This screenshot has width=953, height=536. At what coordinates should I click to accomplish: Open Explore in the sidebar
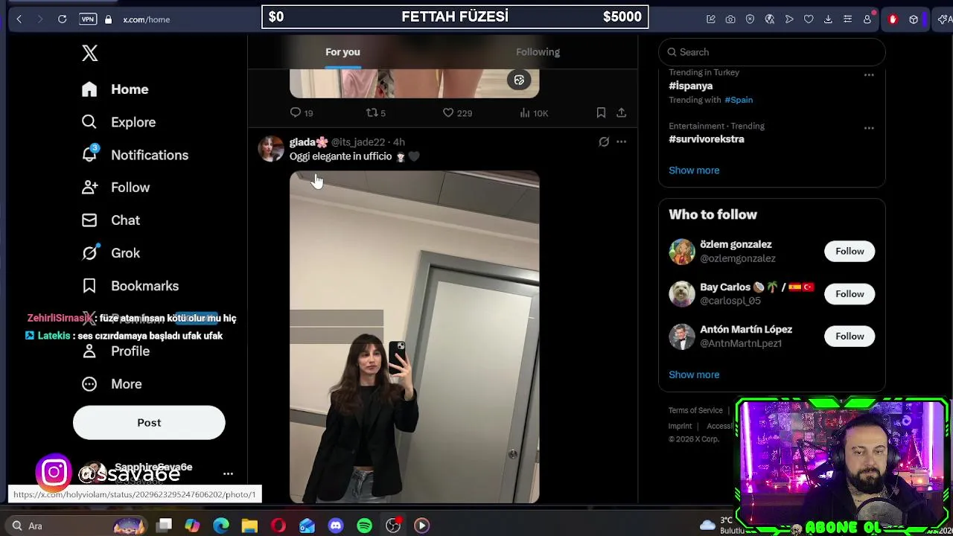click(x=119, y=122)
